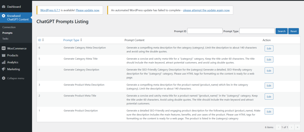Select the Prompts submenu item
The width and height of the screenshot is (304, 132).
click(7, 33)
